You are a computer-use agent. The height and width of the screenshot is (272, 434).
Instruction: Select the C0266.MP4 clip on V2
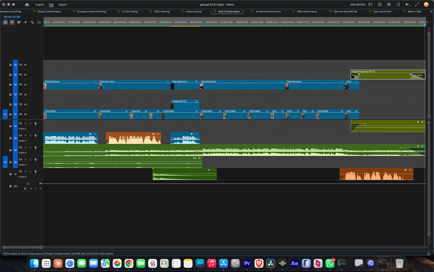pos(185,104)
